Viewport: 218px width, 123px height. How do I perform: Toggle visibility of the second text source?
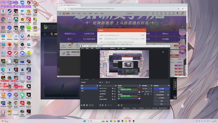pos(113,91)
